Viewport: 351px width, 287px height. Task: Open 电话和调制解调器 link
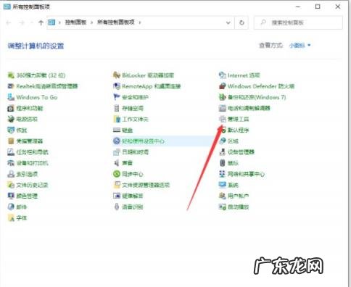[x=249, y=108]
